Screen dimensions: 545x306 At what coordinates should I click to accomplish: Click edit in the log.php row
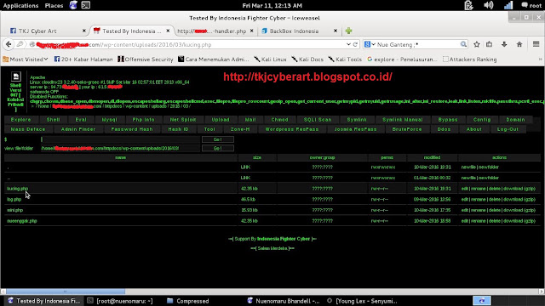pos(465,200)
